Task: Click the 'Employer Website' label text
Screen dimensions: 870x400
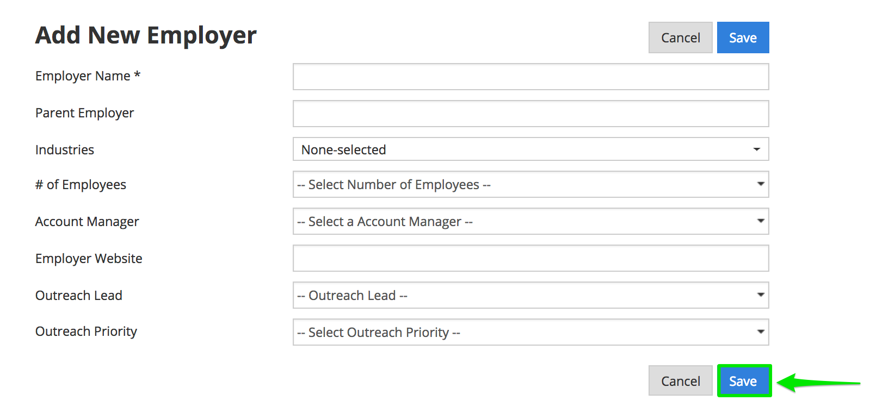Action: pos(89,259)
